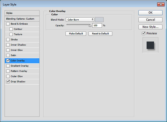The height and width of the screenshot is (122, 167).
Task: Uncheck the Color Overlay checkbox
Action: pos(8,61)
